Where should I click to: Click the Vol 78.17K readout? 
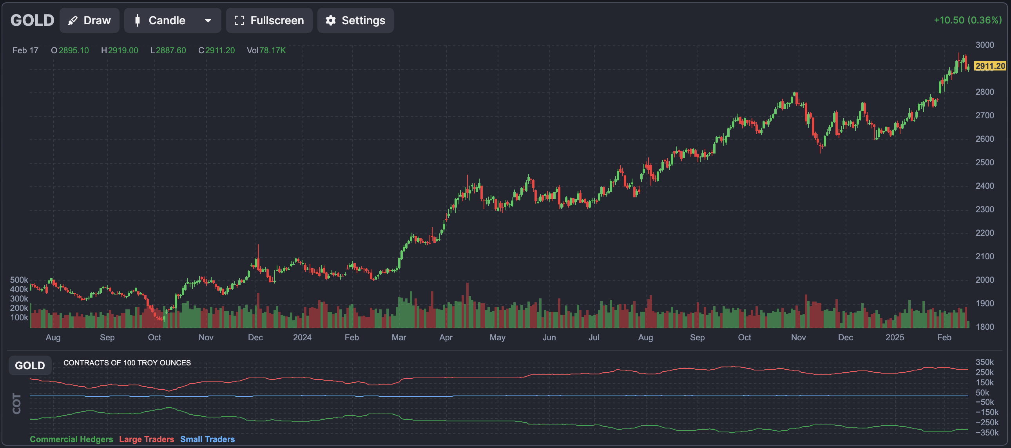click(x=266, y=51)
